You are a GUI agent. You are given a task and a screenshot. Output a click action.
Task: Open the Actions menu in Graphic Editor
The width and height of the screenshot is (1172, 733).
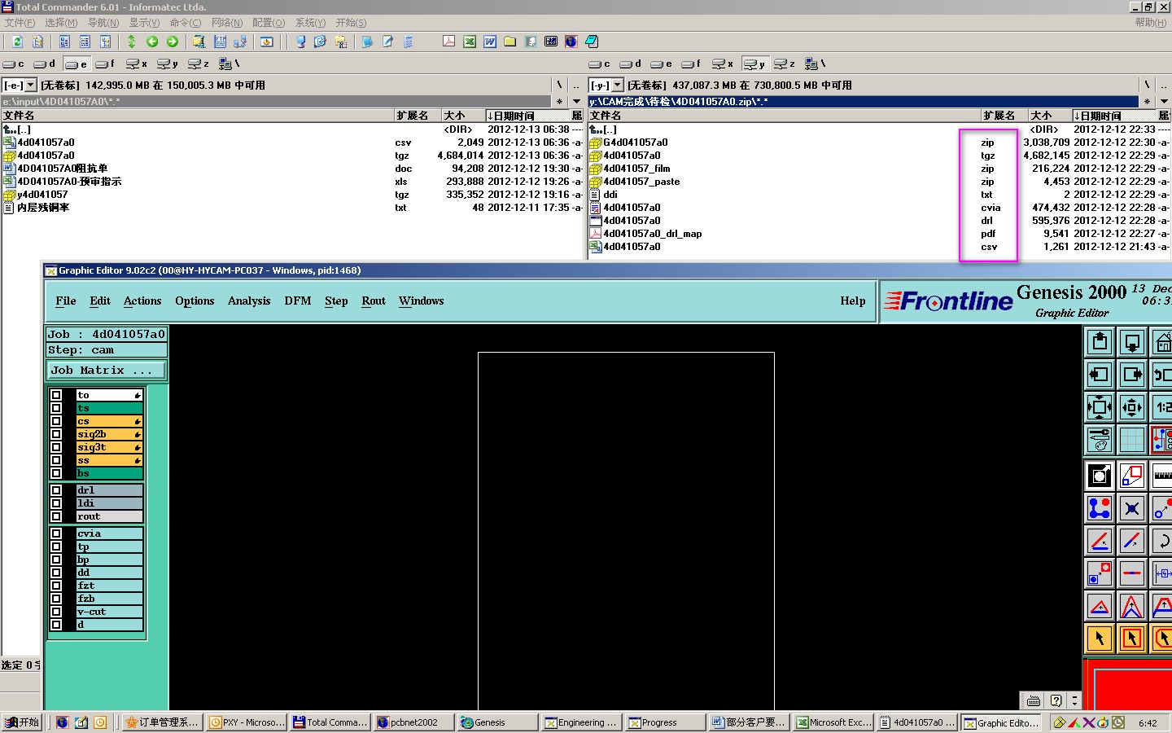pyautogui.click(x=142, y=301)
